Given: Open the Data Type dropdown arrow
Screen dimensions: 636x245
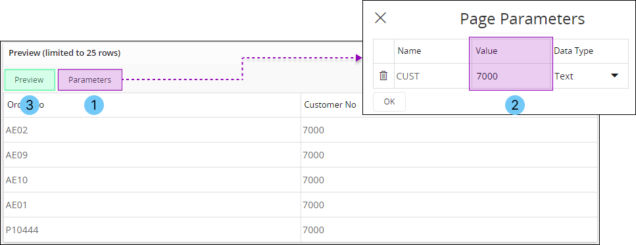Looking at the screenshot, I should 614,76.
